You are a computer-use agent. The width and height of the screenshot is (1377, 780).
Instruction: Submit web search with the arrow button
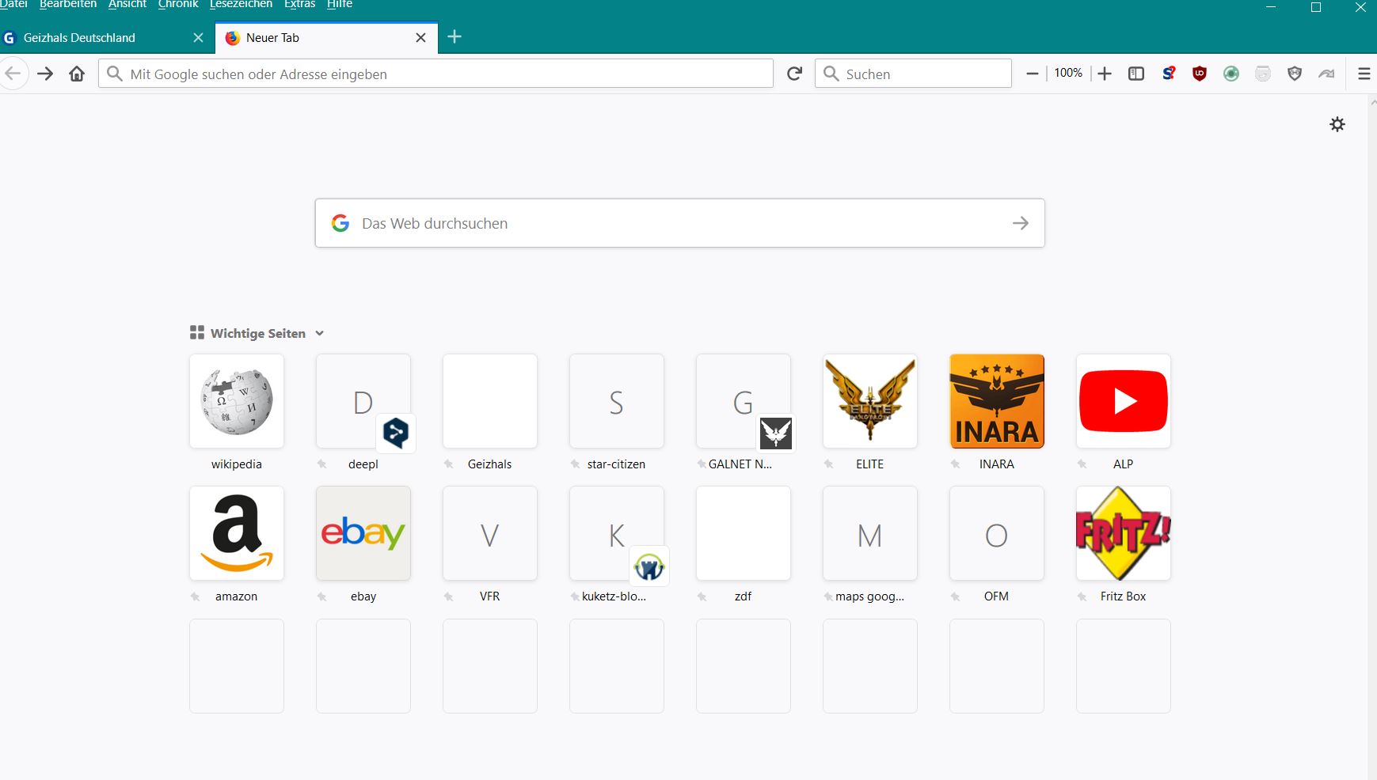point(1021,223)
